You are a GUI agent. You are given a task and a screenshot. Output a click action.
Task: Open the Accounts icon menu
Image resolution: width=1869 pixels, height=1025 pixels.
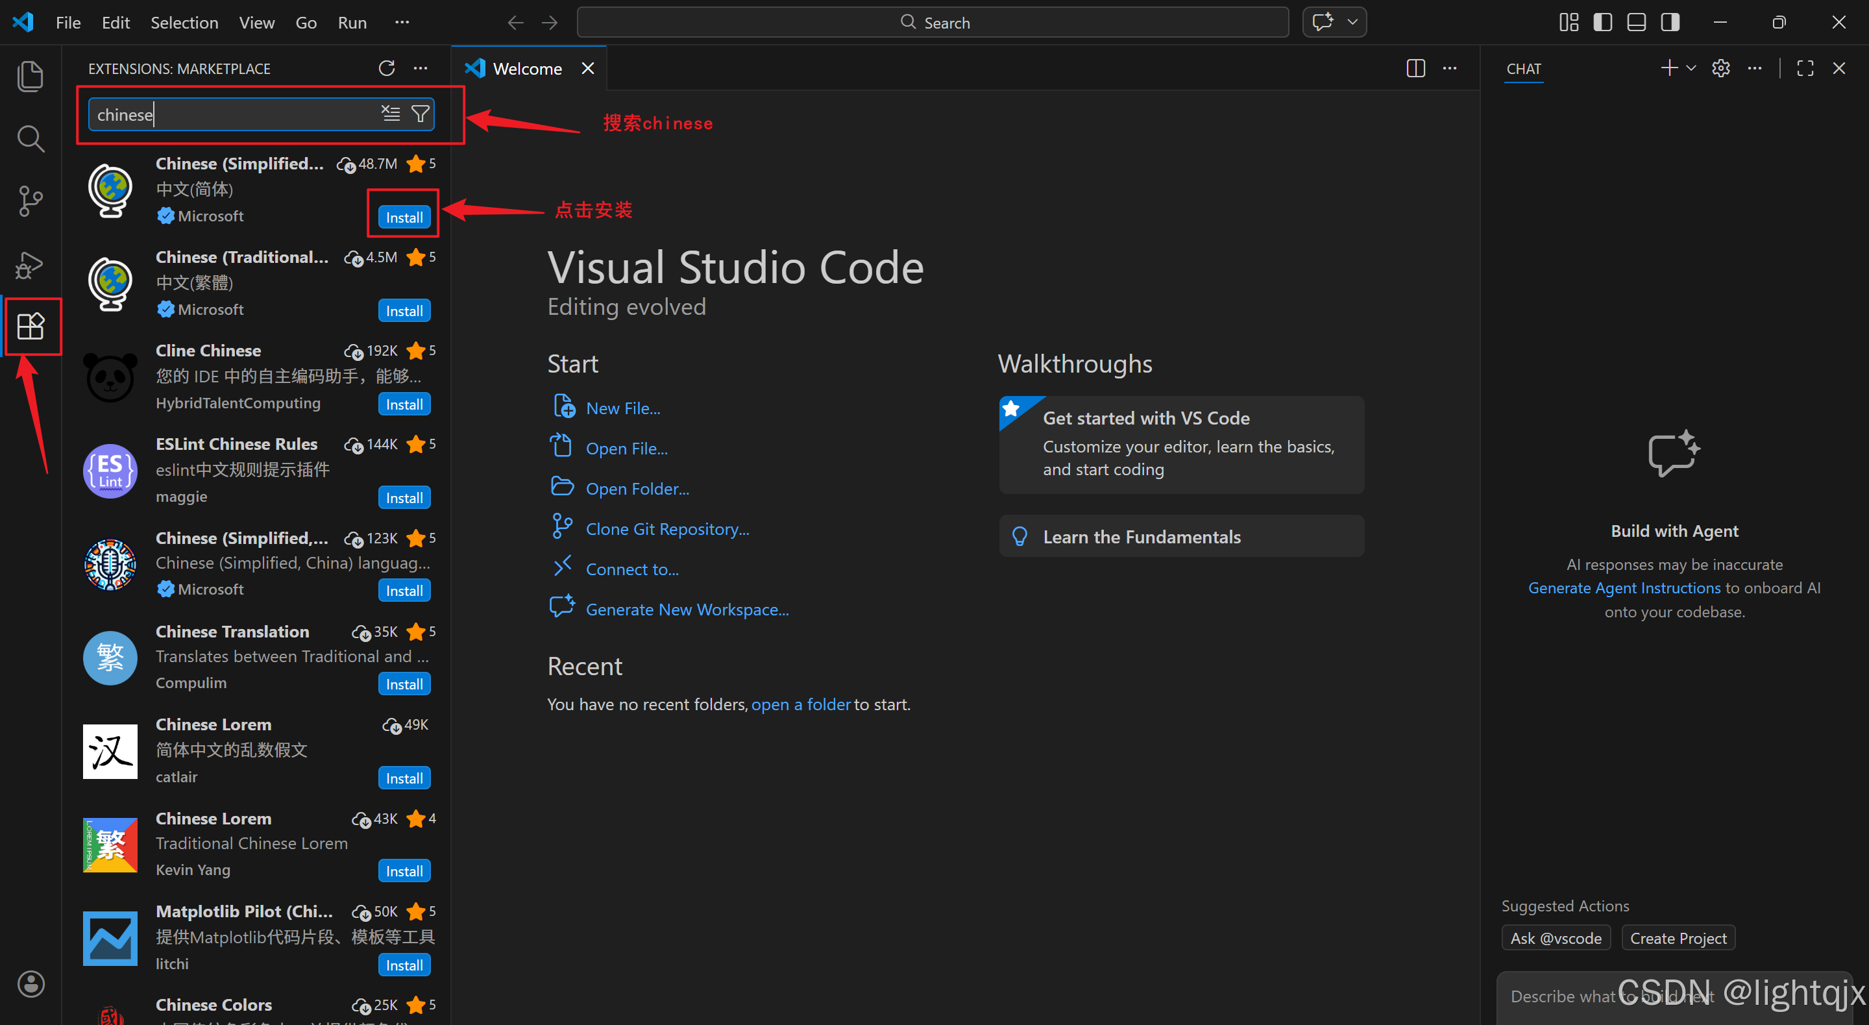click(31, 983)
